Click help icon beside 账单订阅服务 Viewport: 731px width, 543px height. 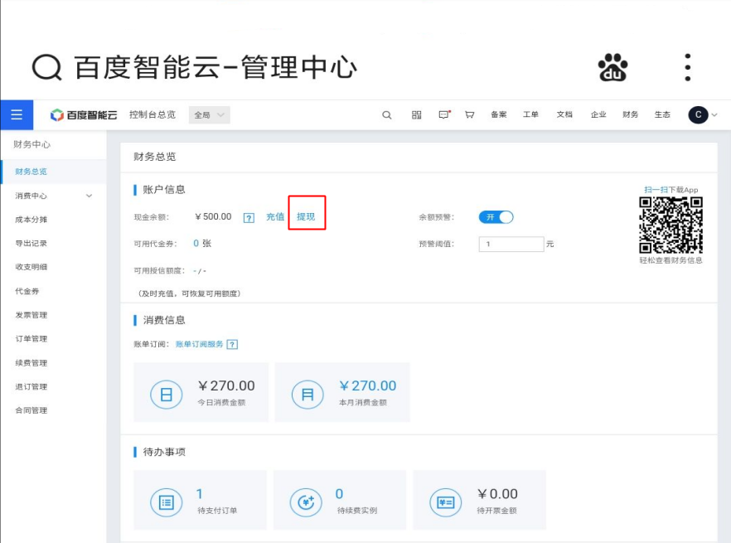pyautogui.click(x=232, y=344)
